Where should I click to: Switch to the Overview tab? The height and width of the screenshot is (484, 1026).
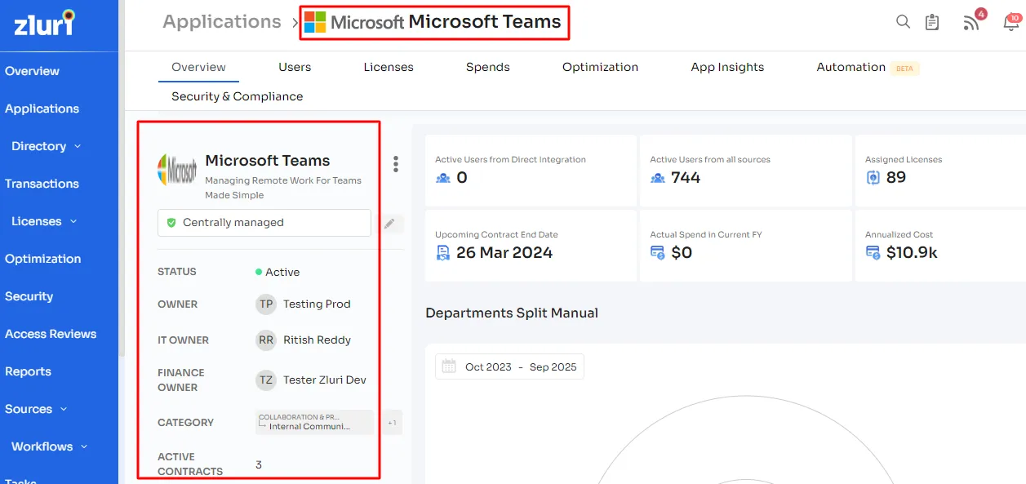click(198, 67)
